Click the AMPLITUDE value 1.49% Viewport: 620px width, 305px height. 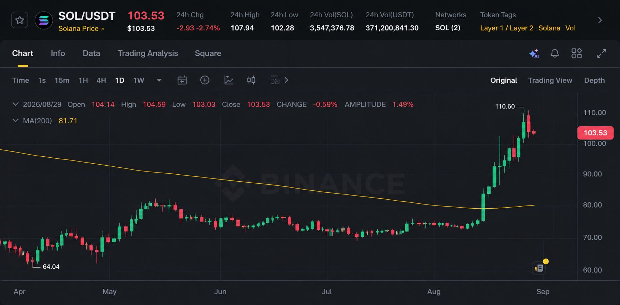click(403, 104)
